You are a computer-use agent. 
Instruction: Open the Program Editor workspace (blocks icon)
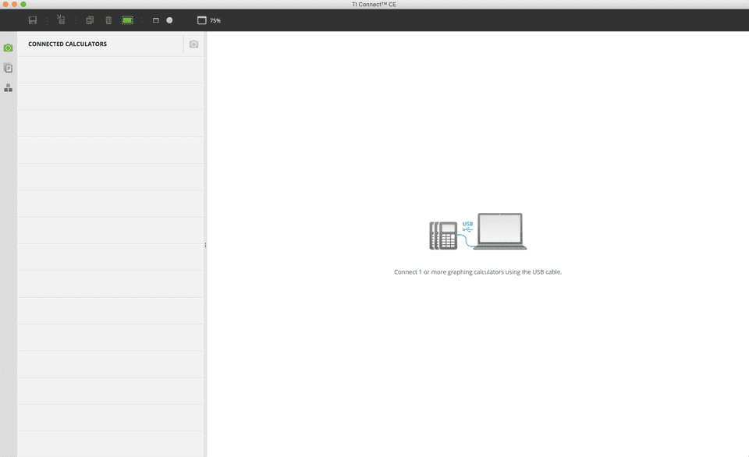[x=8, y=88]
